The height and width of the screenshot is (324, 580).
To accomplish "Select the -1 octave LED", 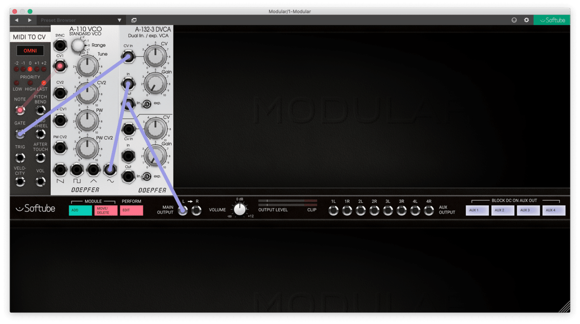I will (x=23, y=69).
